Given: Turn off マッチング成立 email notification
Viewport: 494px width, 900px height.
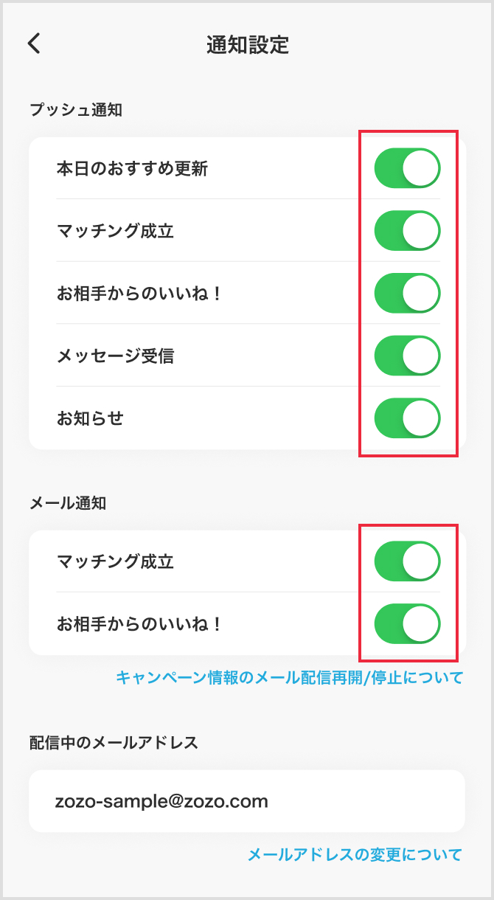Looking at the screenshot, I should (406, 561).
